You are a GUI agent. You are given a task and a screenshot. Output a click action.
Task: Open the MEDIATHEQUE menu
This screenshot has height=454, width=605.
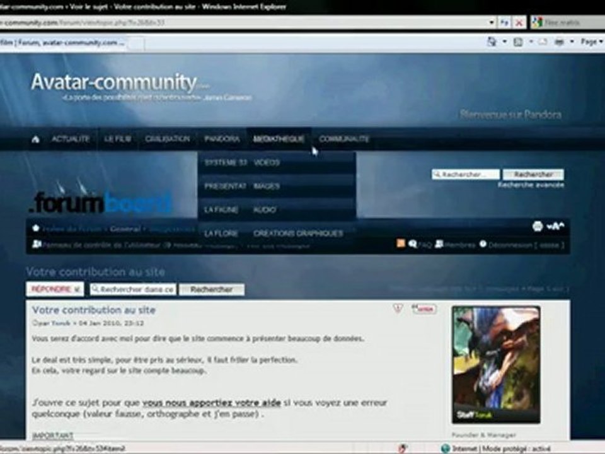pyautogui.click(x=279, y=139)
